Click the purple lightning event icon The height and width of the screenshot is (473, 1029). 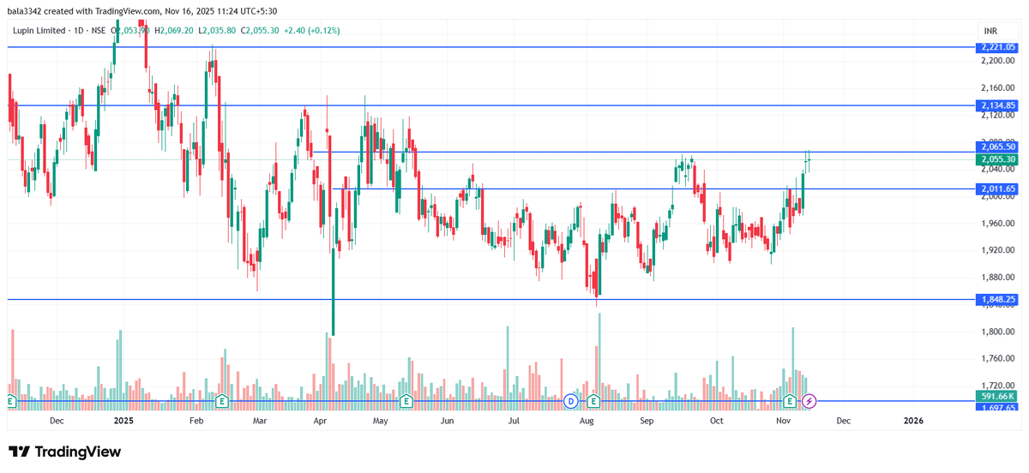tap(809, 400)
